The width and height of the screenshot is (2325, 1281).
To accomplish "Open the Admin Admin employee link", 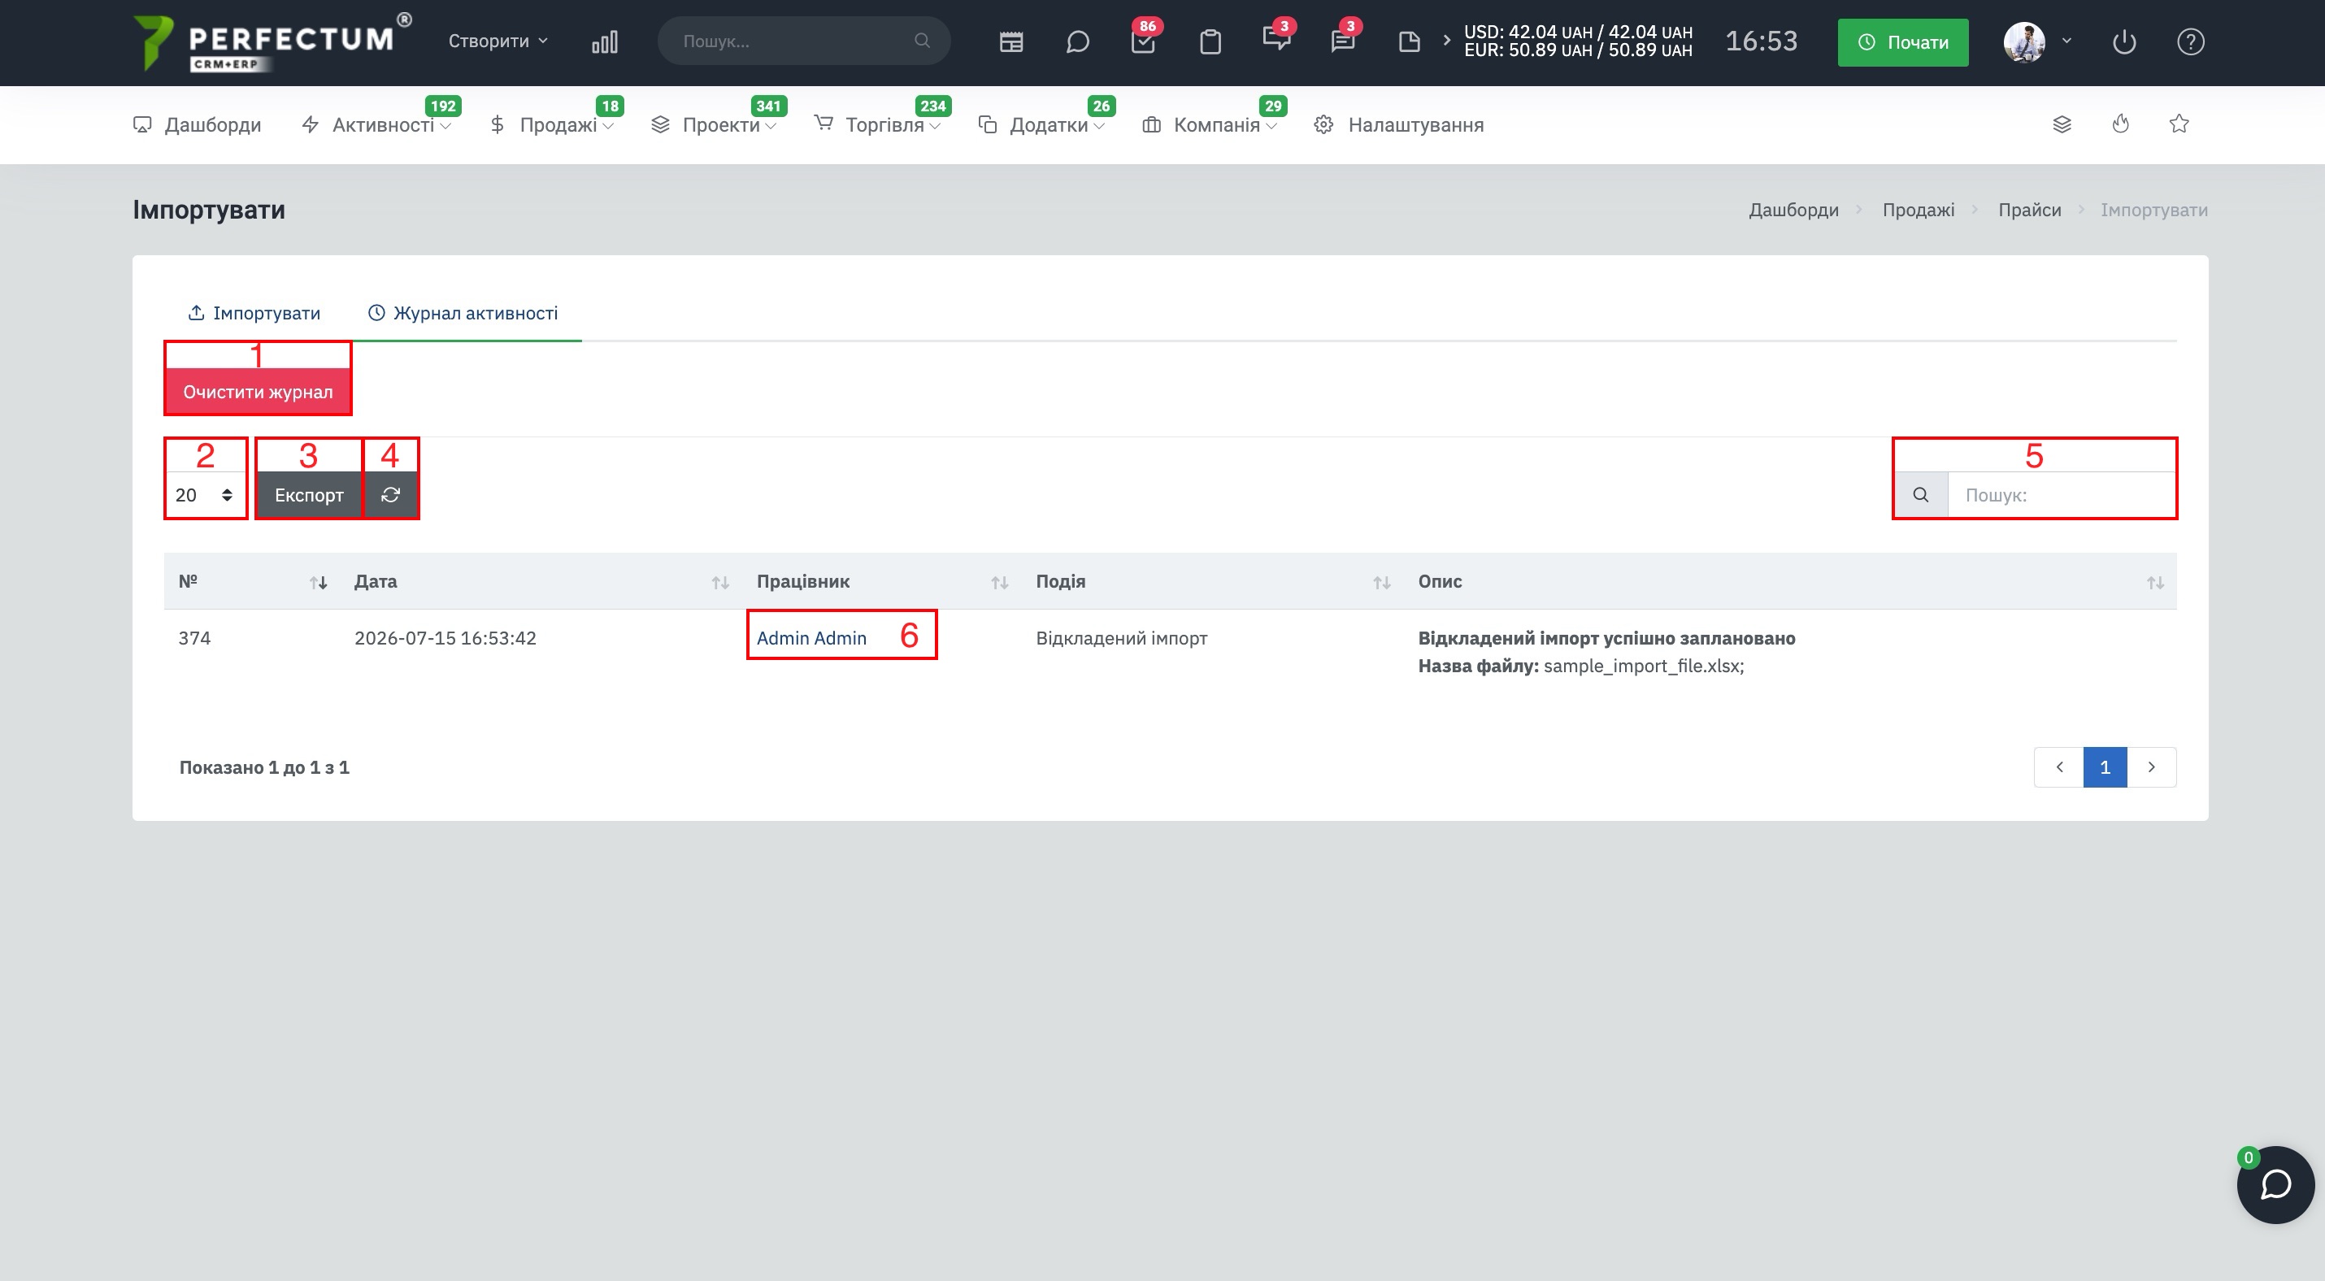I will [x=811, y=638].
